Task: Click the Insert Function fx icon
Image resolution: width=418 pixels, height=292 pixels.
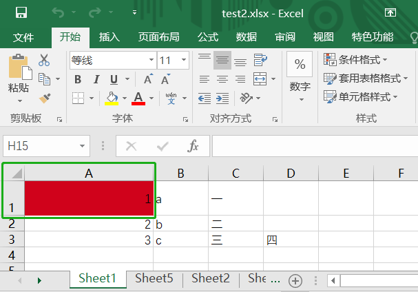Action: pyautogui.click(x=194, y=146)
